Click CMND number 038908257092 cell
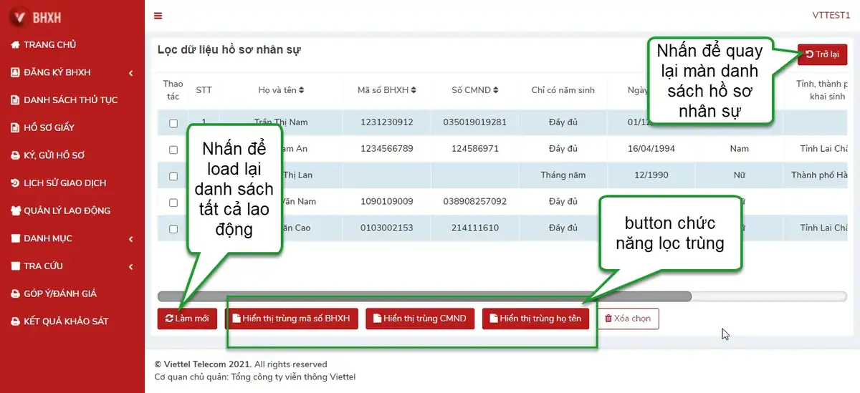Screen dimensions: 860x393 point(475,202)
